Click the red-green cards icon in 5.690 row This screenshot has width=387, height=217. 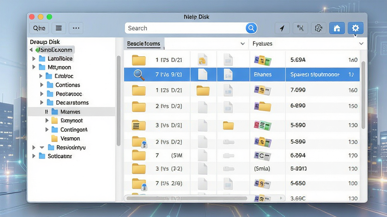click(263, 125)
